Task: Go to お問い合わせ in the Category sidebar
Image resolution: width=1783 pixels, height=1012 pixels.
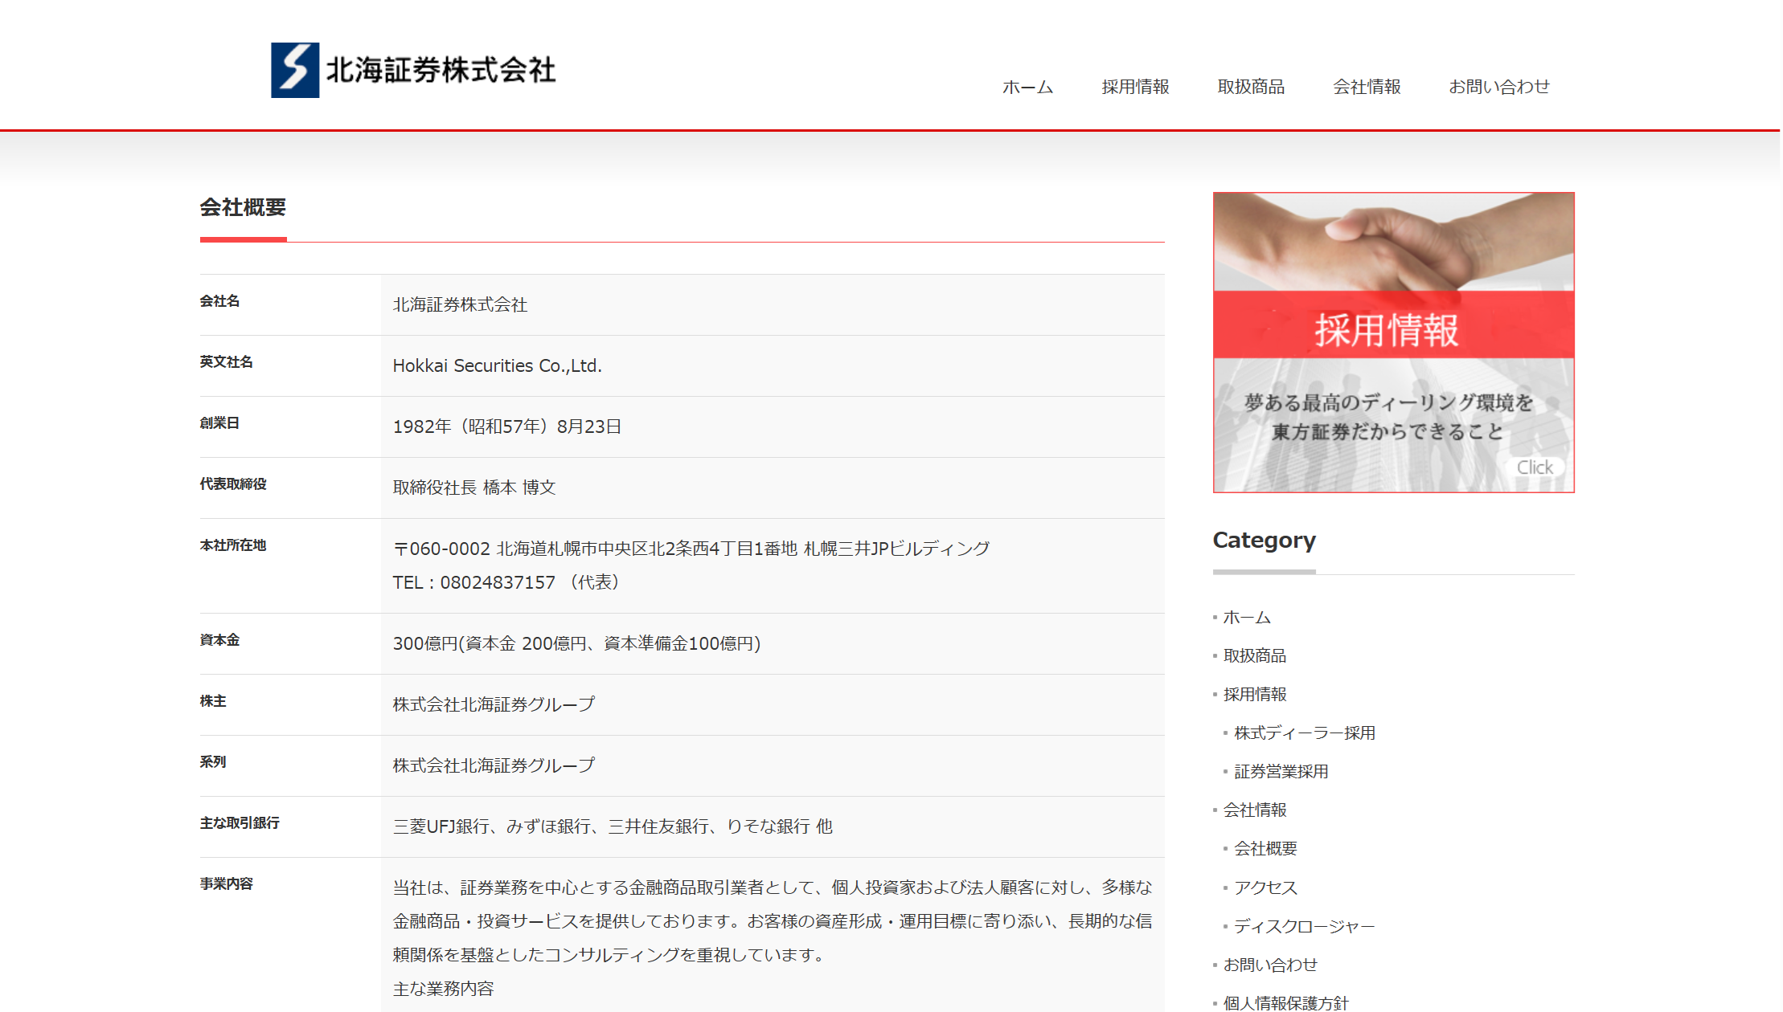Action: (x=1271, y=965)
